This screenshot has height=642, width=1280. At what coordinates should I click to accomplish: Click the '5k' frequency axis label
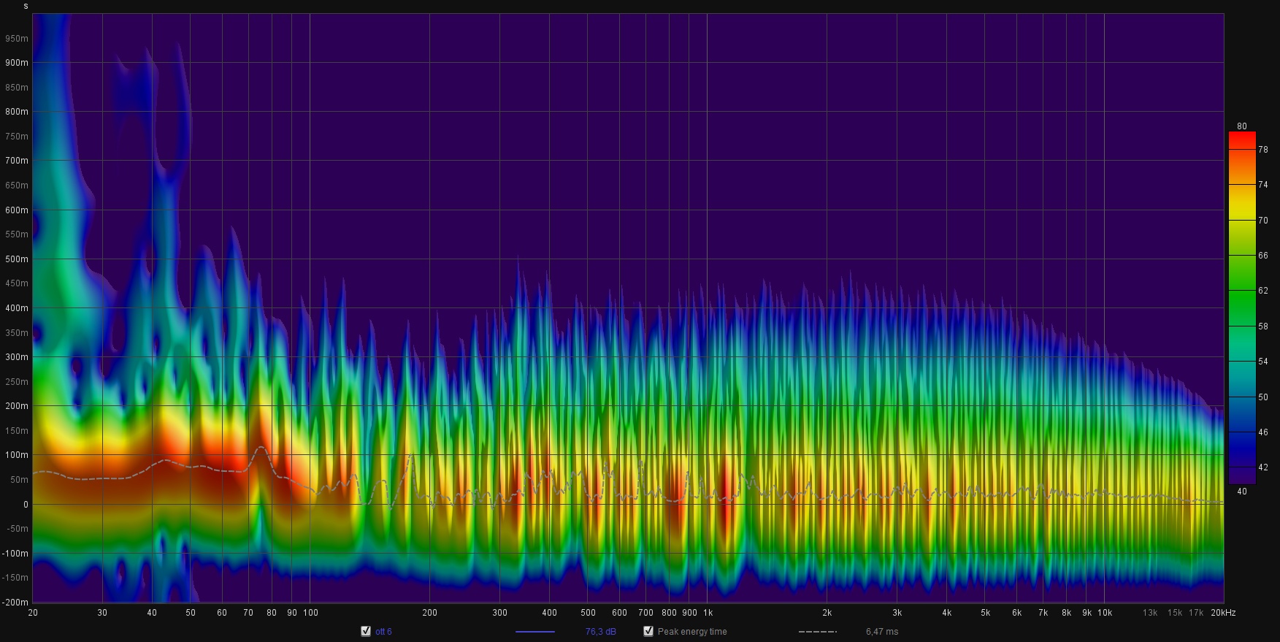click(985, 613)
